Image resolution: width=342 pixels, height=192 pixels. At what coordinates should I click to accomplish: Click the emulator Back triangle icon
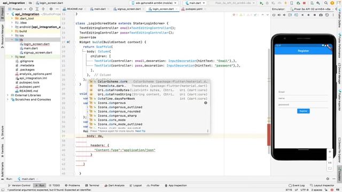[302, 15]
